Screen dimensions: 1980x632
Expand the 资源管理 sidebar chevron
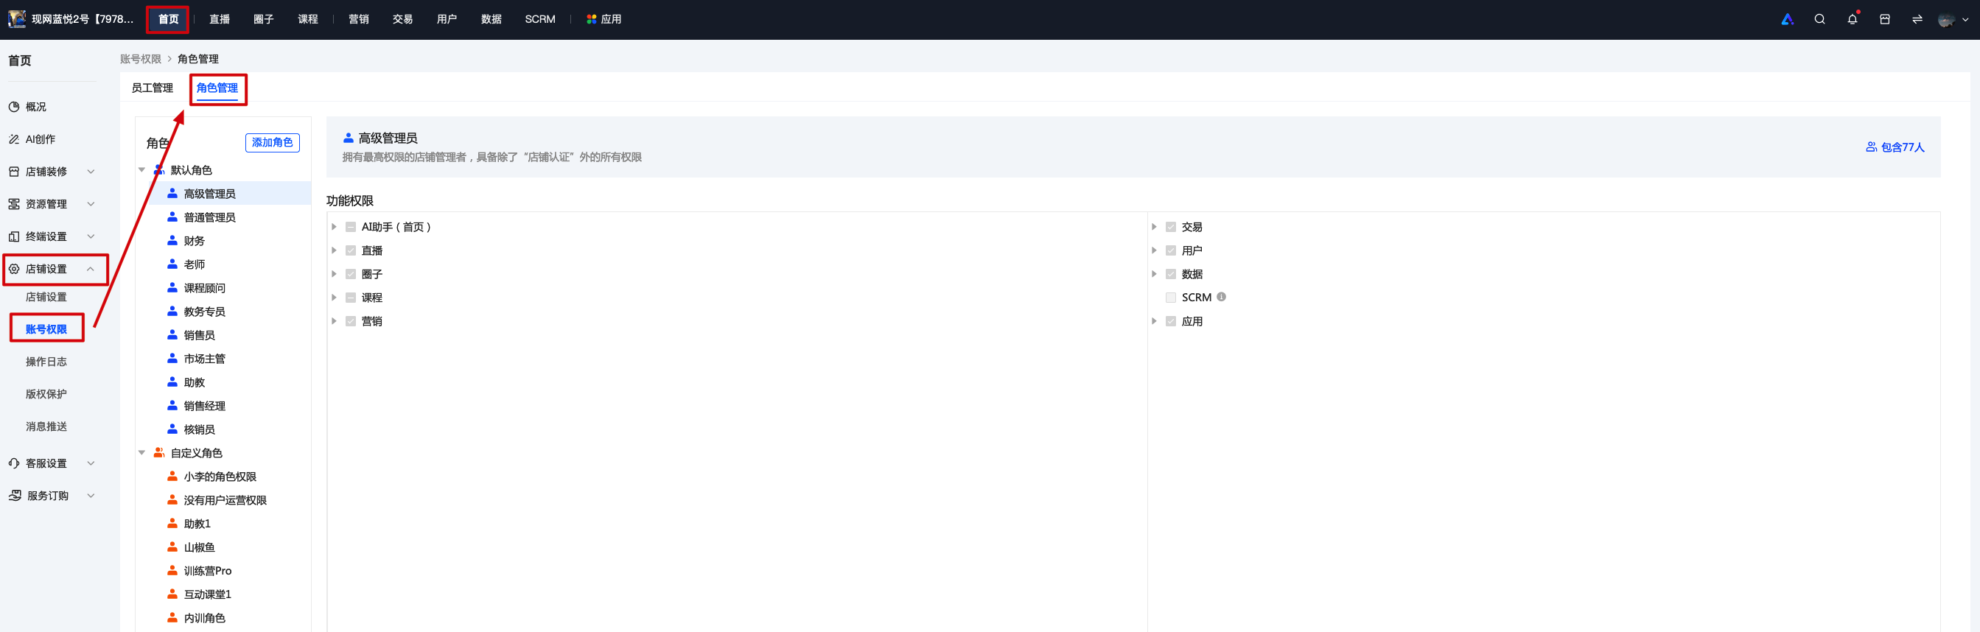click(x=91, y=203)
